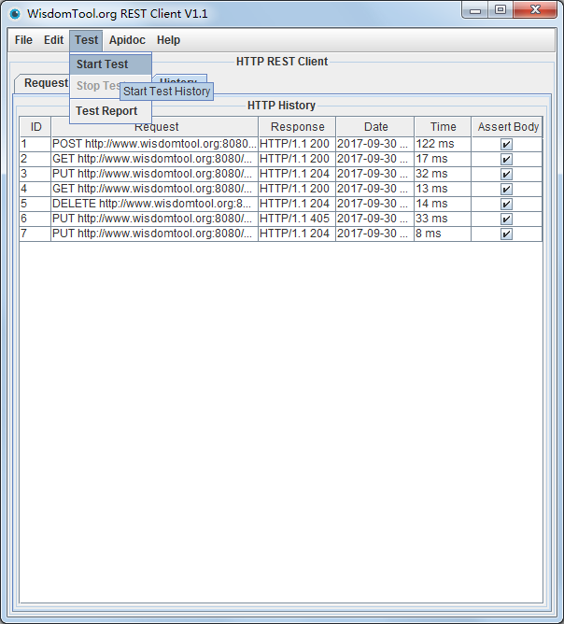Click the Time column header

click(443, 127)
